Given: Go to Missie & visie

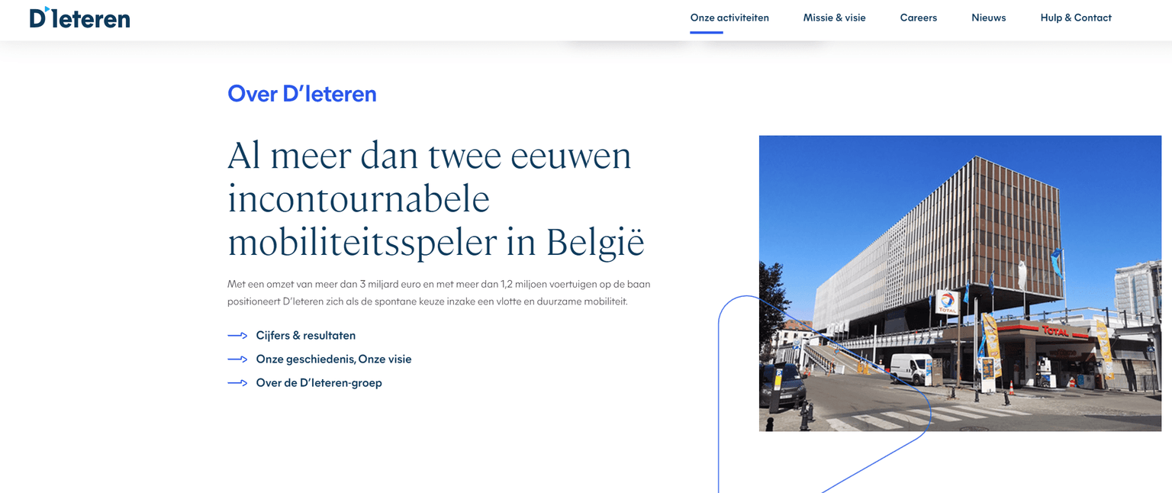Looking at the screenshot, I should 834,18.
